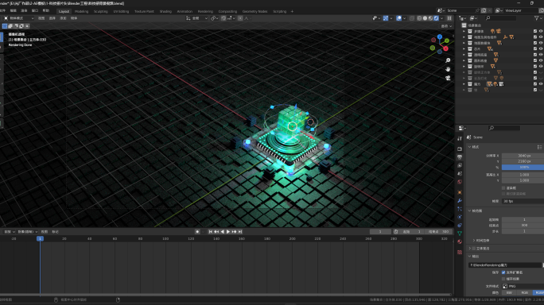Open the Object properties tab
The width and height of the screenshot is (544, 305).
coord(460,192)
